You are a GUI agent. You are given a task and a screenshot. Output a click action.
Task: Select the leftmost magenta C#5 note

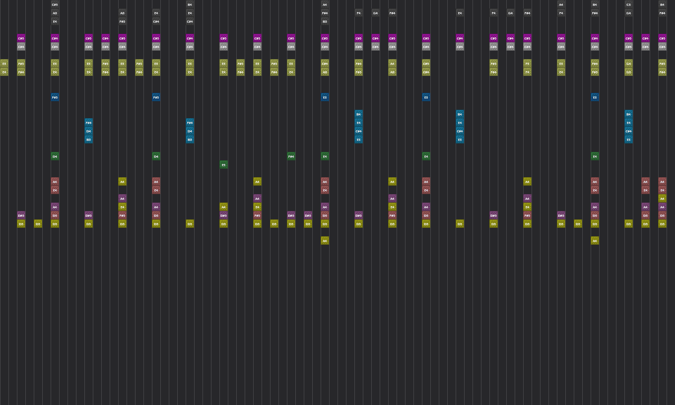tap(21, 38)
